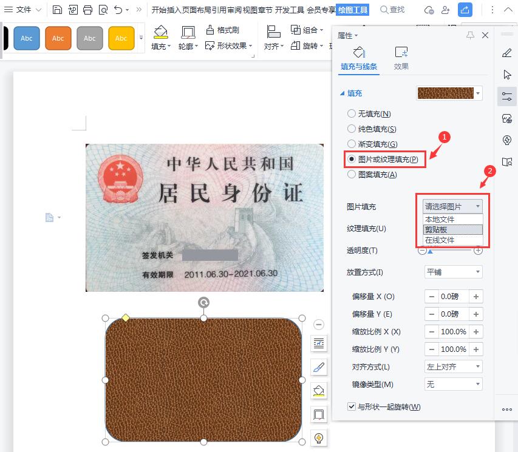Image resolution: width=518 pixels, height=452 pixels.
Task: Choose Online File (在线文件) option
Action: click(453, 240)
